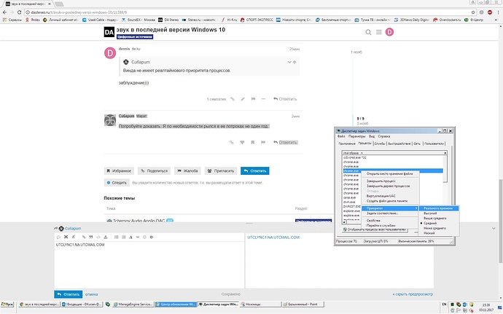Switch to Быстродействие tab

point(399,144)
